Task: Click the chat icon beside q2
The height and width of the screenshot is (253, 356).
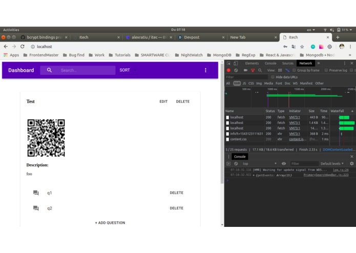Action: pyautogui.click(x=36, y=208)
